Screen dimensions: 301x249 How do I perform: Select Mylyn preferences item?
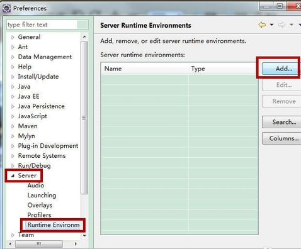tap(26, 136)
